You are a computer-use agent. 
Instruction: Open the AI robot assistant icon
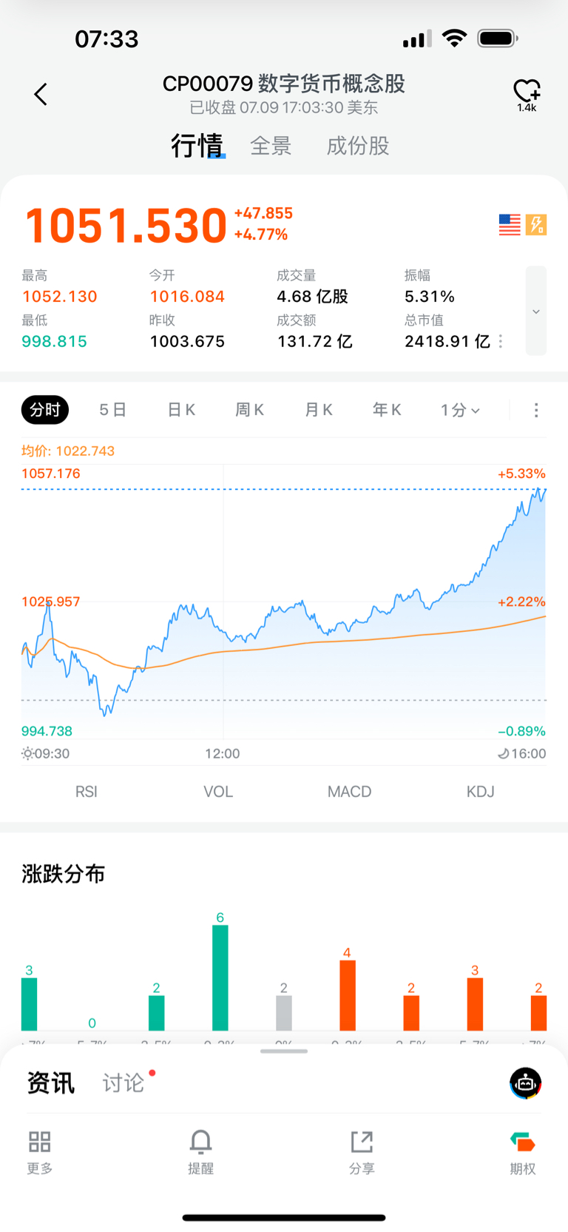[526, 1083]
